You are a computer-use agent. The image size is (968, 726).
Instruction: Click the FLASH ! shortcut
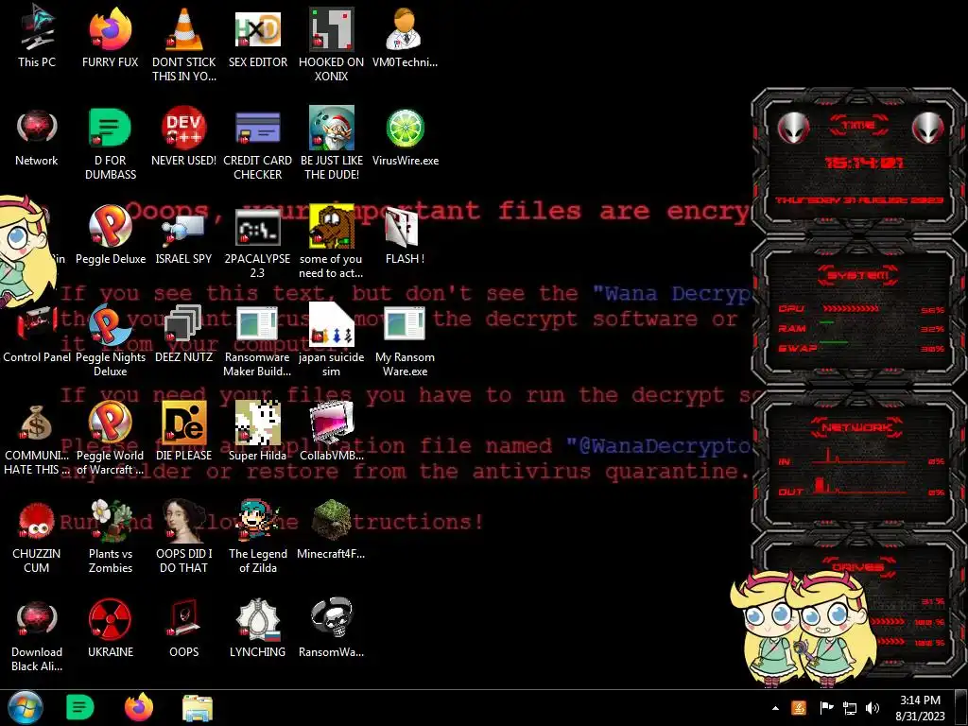(x=405, y=234)
